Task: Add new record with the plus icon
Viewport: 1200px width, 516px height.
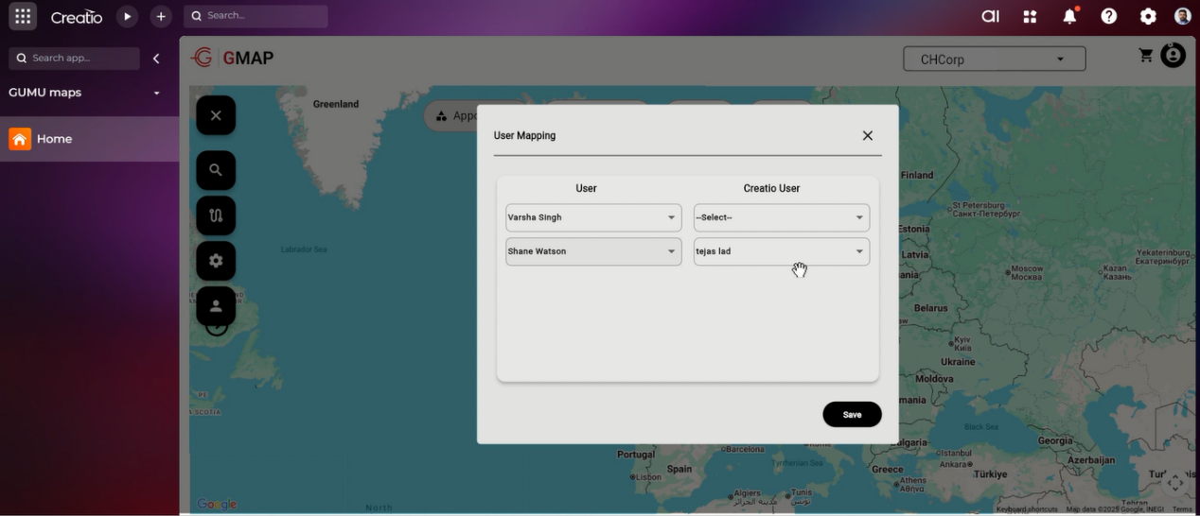Action: tap(161, 16)
